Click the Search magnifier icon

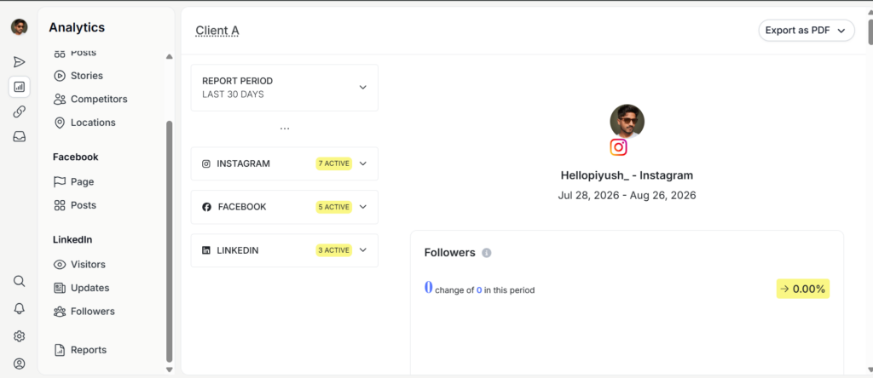pos(19,281)
